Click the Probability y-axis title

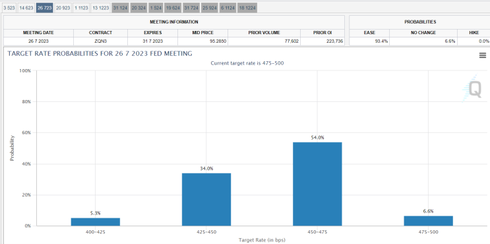12,148
